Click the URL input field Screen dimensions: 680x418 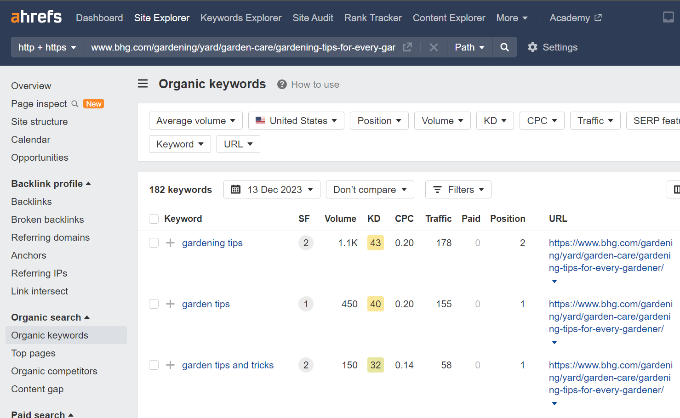243,47
